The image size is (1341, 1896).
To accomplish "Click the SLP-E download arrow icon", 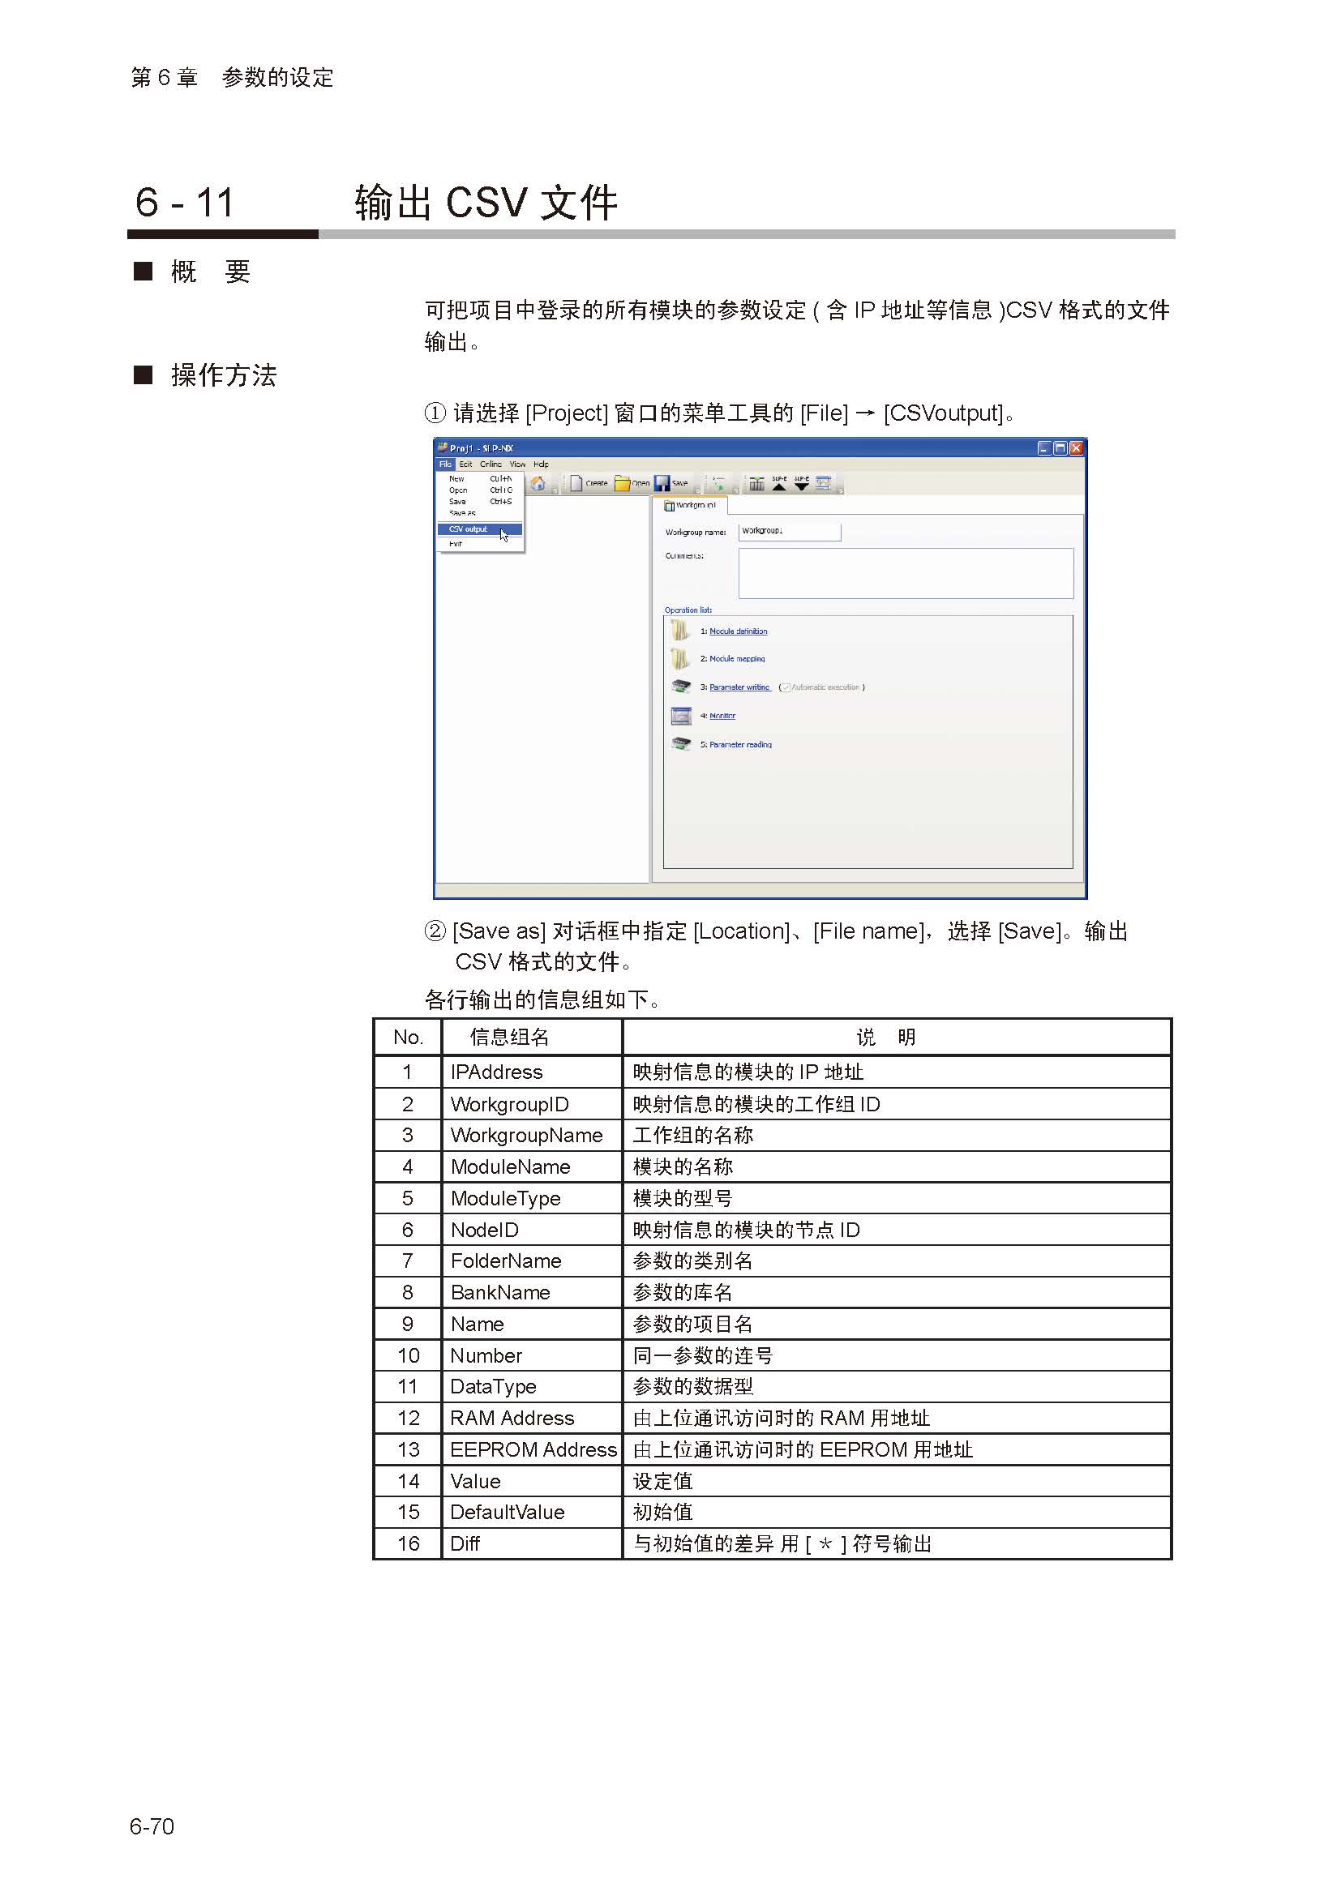I will tap(802, 483).
